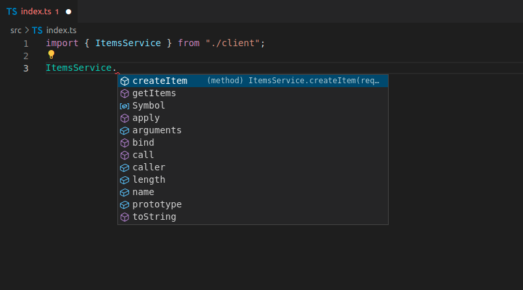523x290 pixels.
Task: Choose the bind suggestion
Action: pos(143,143)
